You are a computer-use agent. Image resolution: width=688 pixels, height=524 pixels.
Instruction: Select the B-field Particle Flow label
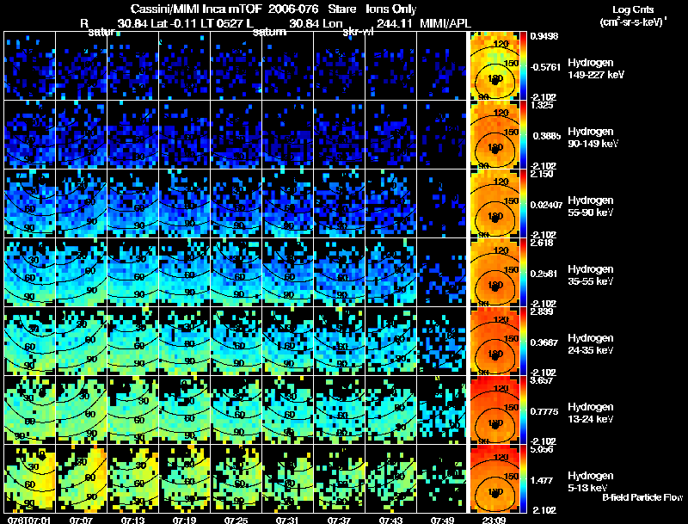[x=642, y=497]
